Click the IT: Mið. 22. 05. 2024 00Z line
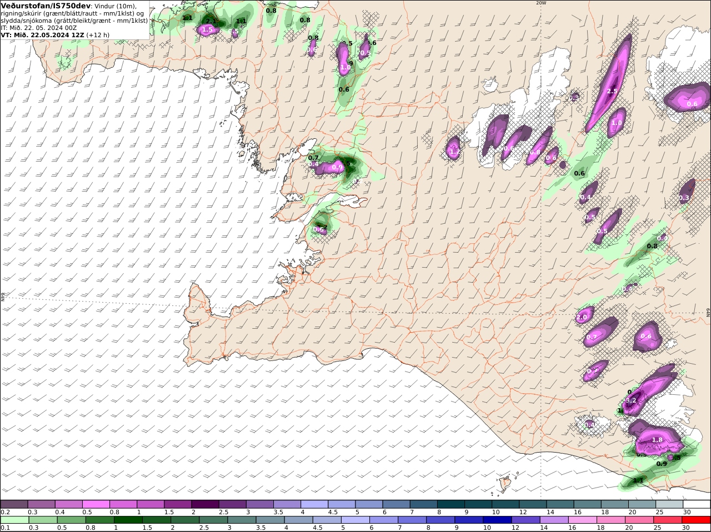 pos(39,27)
